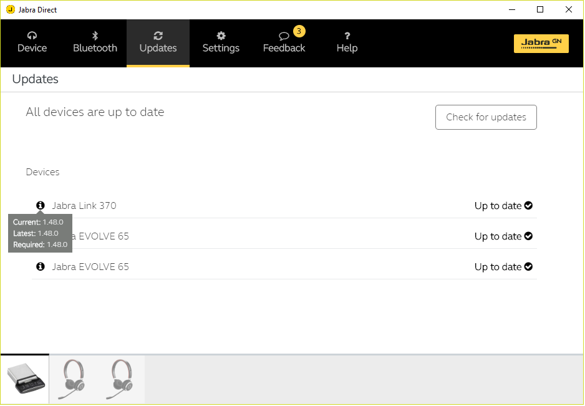585x406 pixels.
Task: Click the info icon beside Jabra Link 370
Action: 41,205
